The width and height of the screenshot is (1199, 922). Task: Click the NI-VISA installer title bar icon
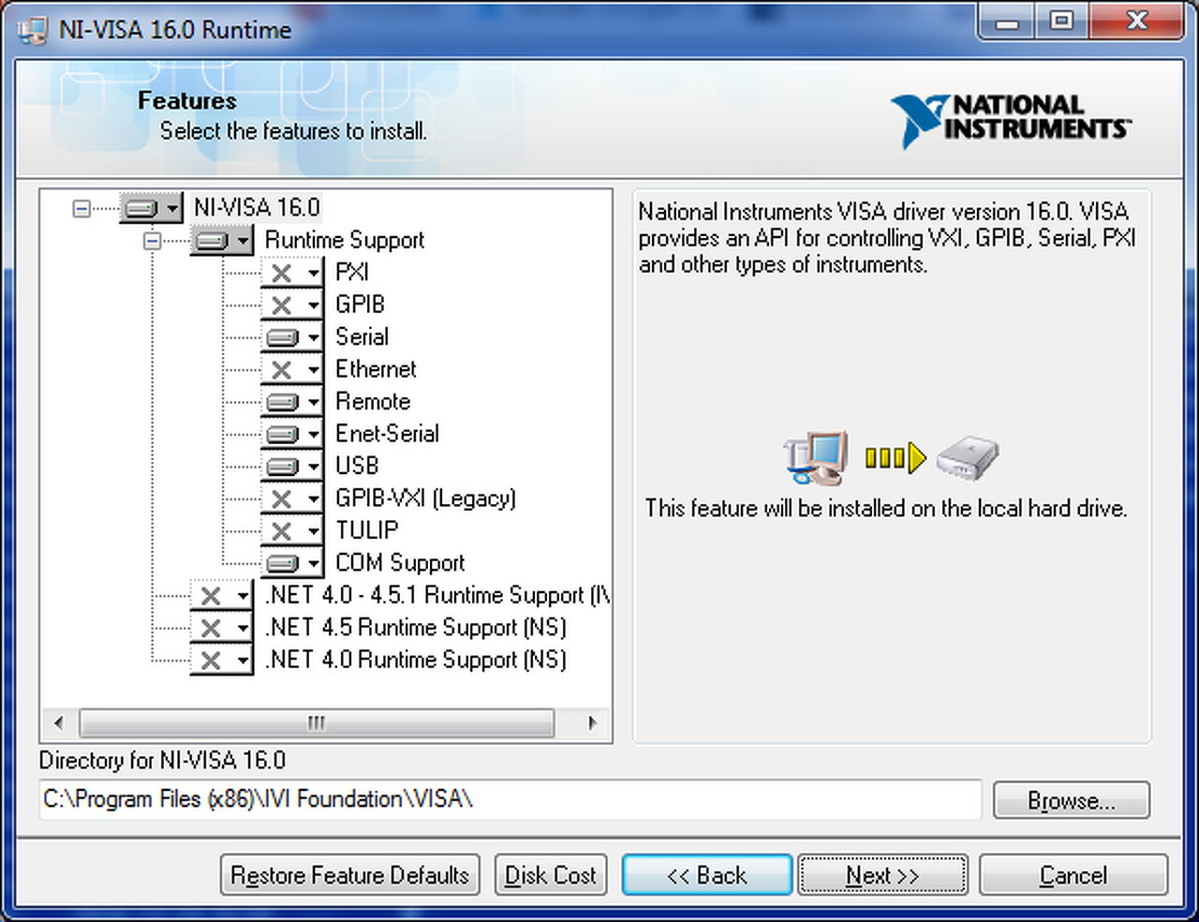tap(32, 30)
